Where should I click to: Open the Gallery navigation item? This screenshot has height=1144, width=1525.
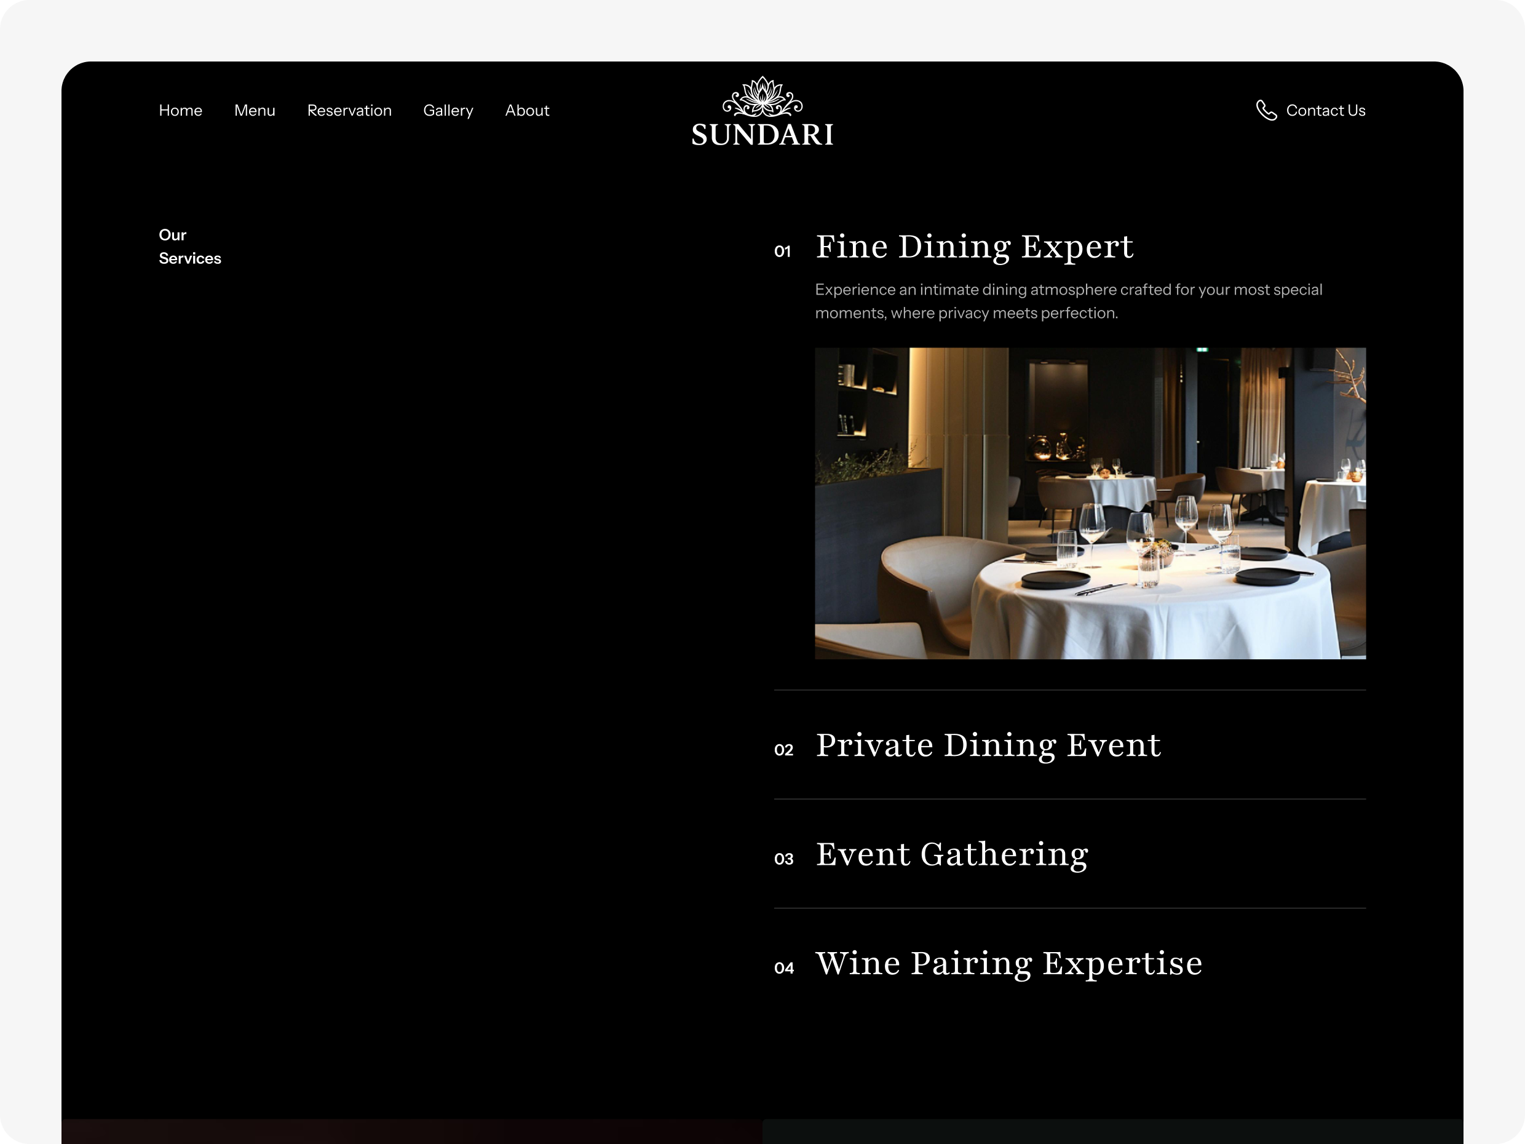pos(448,110)
